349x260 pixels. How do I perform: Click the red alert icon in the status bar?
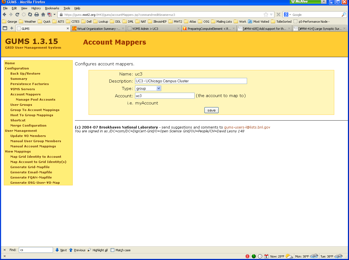[248, 256]
